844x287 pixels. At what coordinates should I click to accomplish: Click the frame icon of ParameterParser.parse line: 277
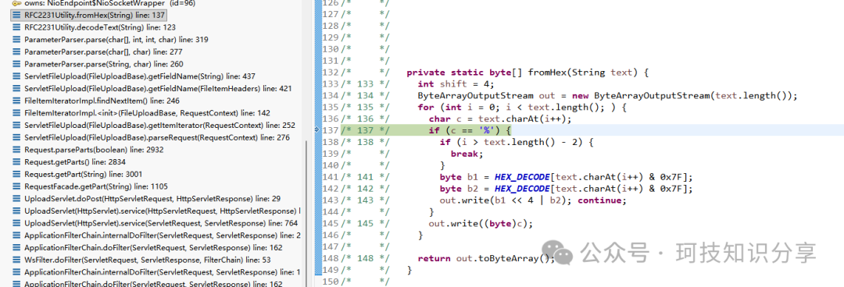(16, 51)
